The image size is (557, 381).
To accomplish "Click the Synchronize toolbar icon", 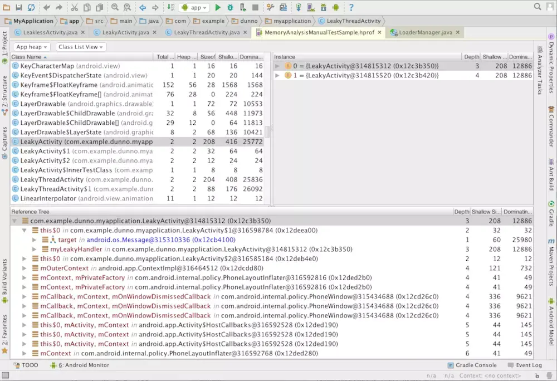I will point(31,7).
